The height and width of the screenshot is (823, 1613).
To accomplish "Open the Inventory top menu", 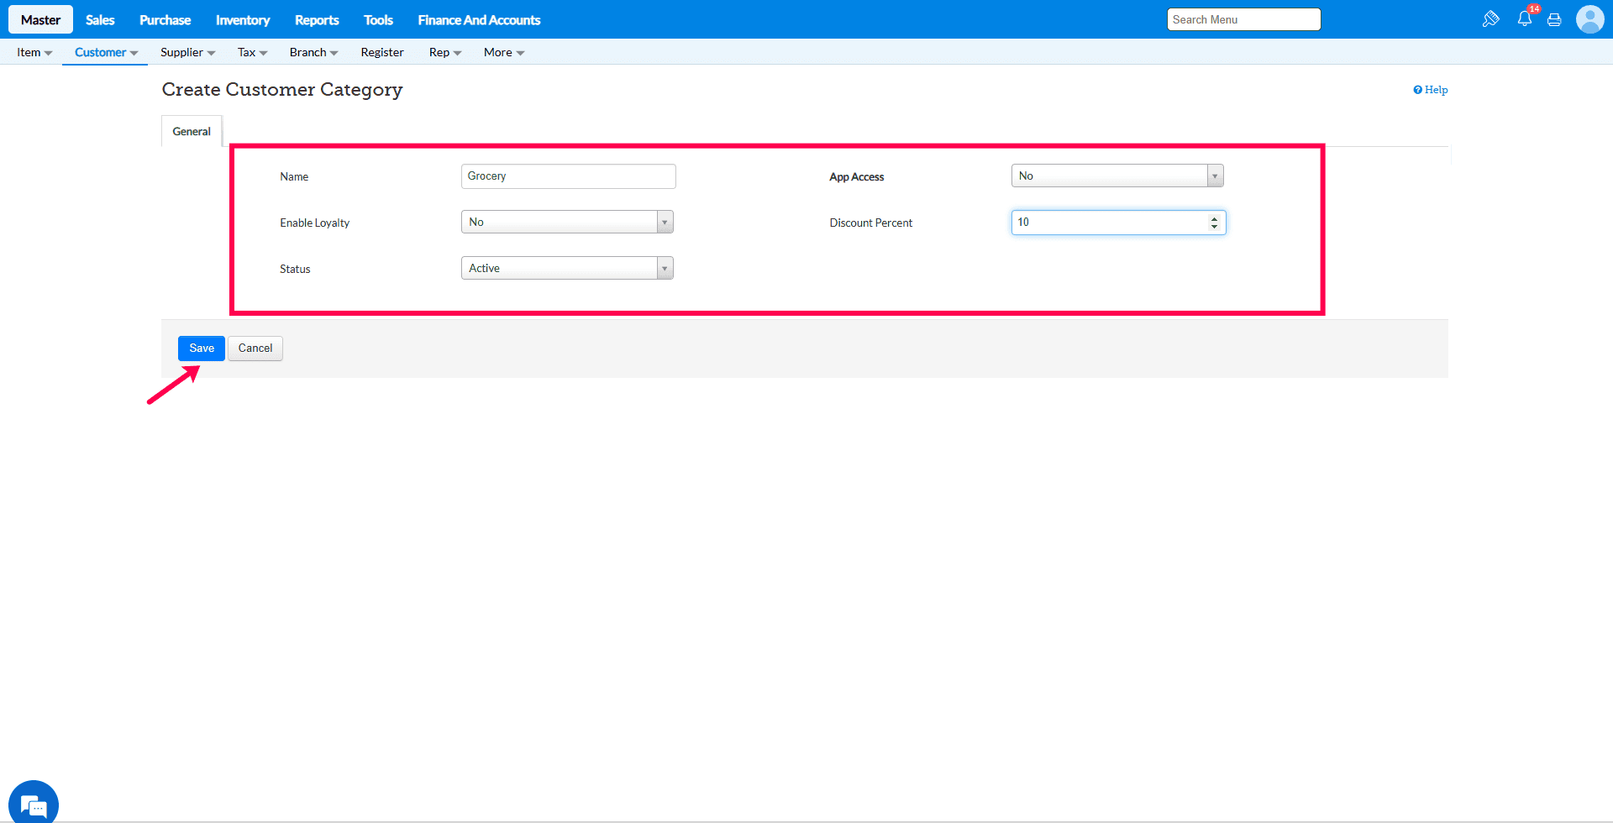I will (243, 19).
